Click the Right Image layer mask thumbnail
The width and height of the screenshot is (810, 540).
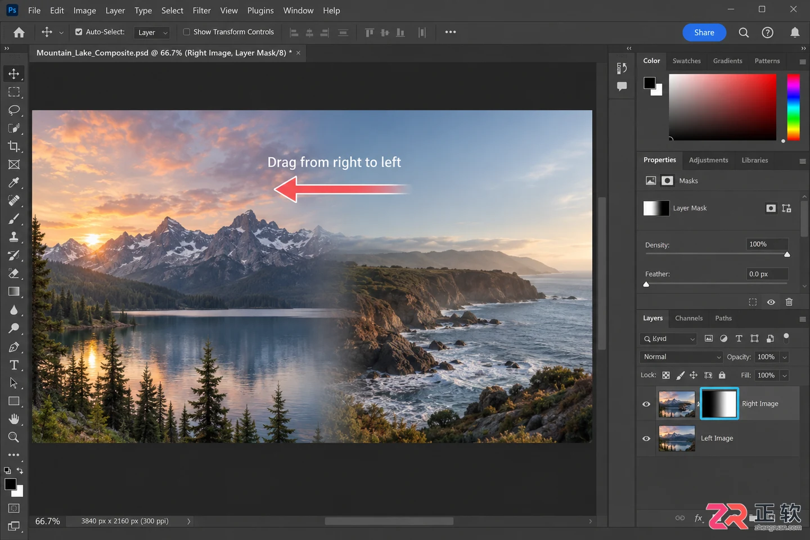point(719,403)
